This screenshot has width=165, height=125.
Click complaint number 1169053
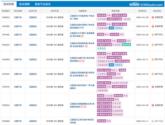(6, 18)
